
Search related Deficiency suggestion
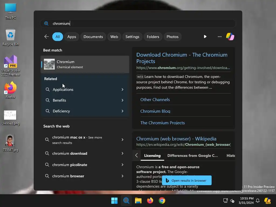point(85,111)
